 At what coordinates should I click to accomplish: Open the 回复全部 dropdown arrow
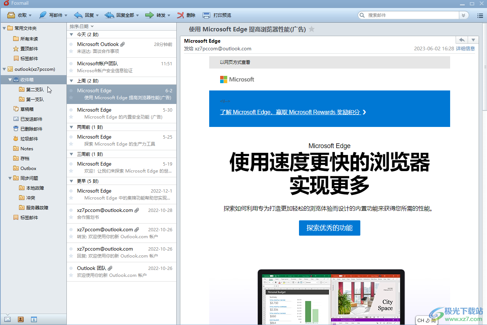click(x=138, y=15)
